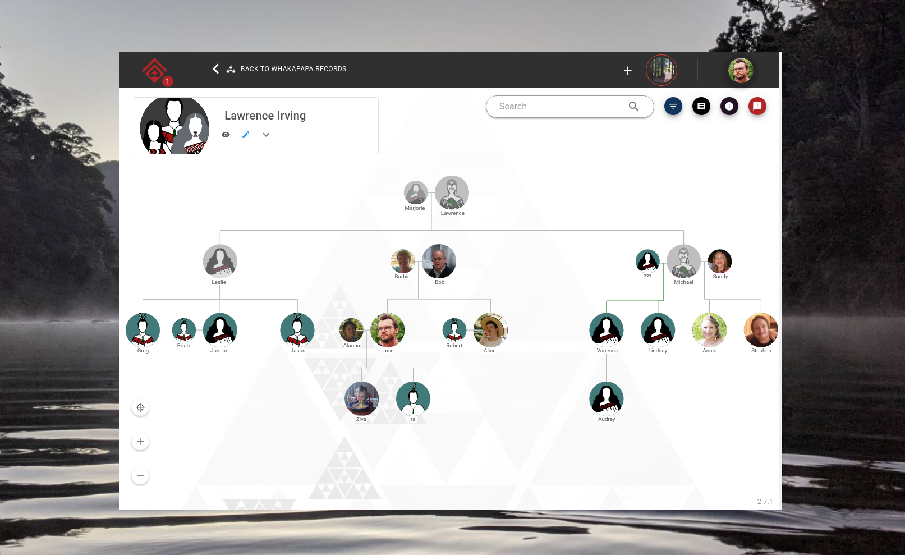Select the Annie photo node
Viewport: 905px width, 555px height.
click(709, 330)
